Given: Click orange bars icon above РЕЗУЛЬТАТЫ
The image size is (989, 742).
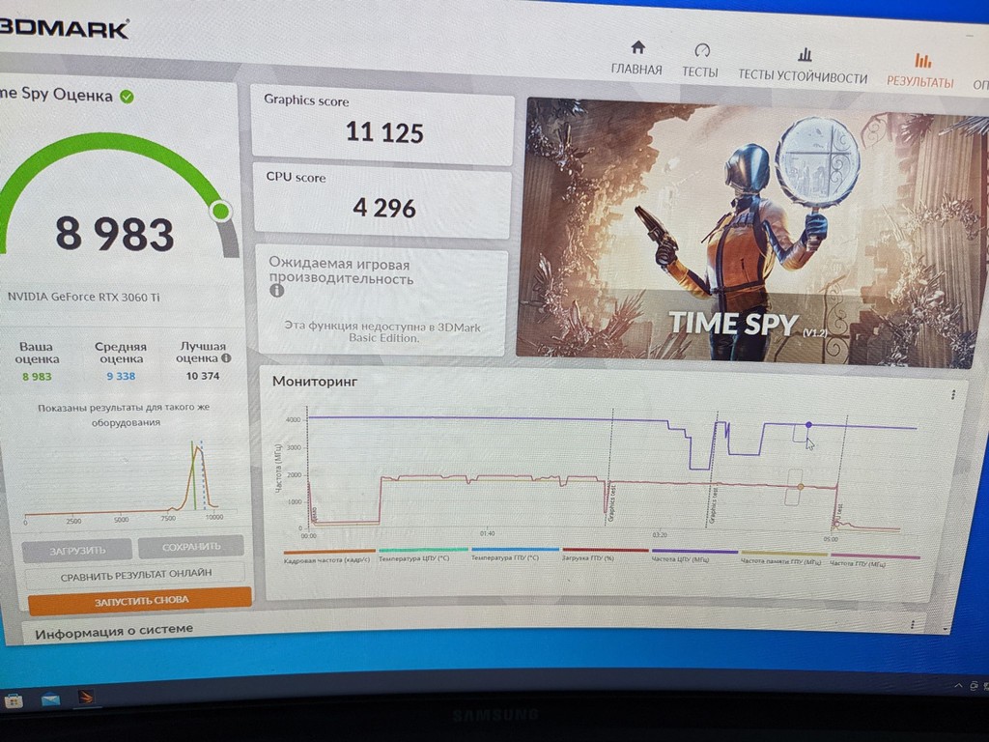Looking at the screenshot, I should pyautogui.click(x=922, y=60).
